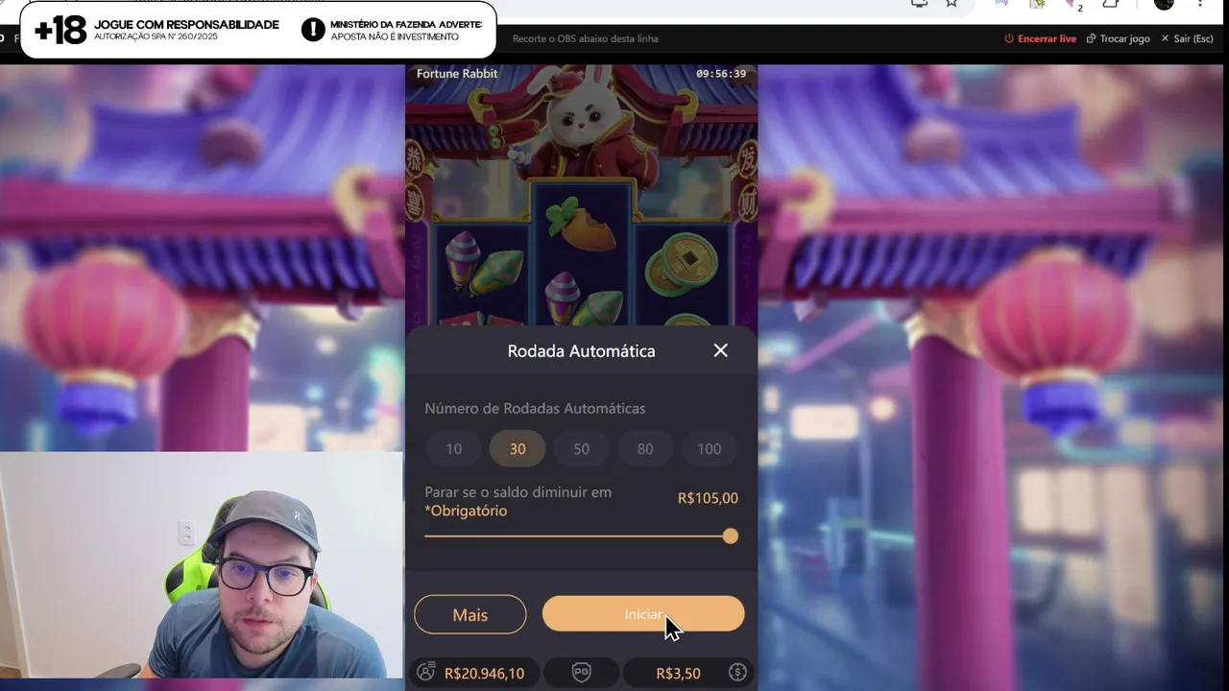Start auto spins with Iniciar
1229x691 pixels.
643,614
